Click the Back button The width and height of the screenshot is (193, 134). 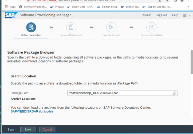11,129
